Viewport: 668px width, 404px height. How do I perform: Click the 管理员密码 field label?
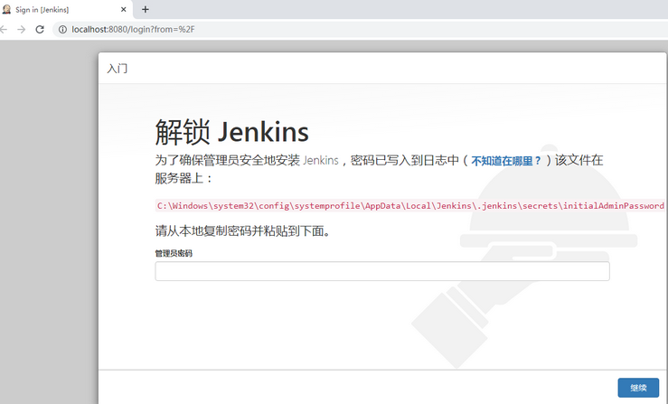click(174, 254)
